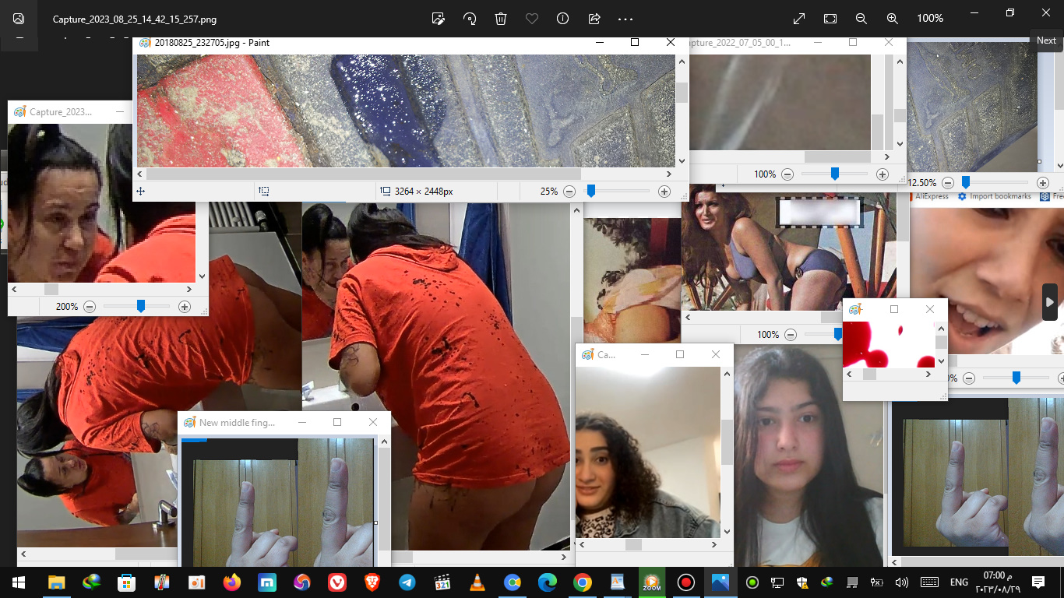
Task: Delete the photo with the trash icon
Action: pyautogui.click(x=501, y=19)
